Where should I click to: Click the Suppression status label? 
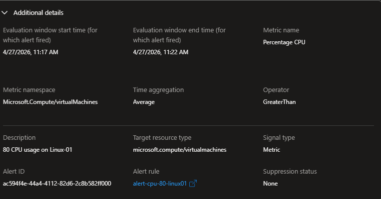(290, 172)
